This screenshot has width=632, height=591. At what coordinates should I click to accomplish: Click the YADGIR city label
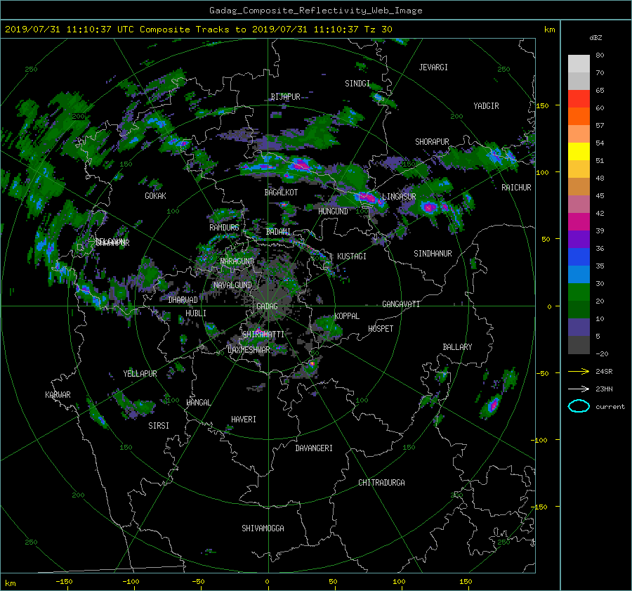pos(486,106)
